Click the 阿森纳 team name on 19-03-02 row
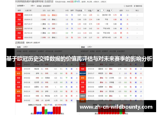159x115 pixels. click(x=47, y=78)
